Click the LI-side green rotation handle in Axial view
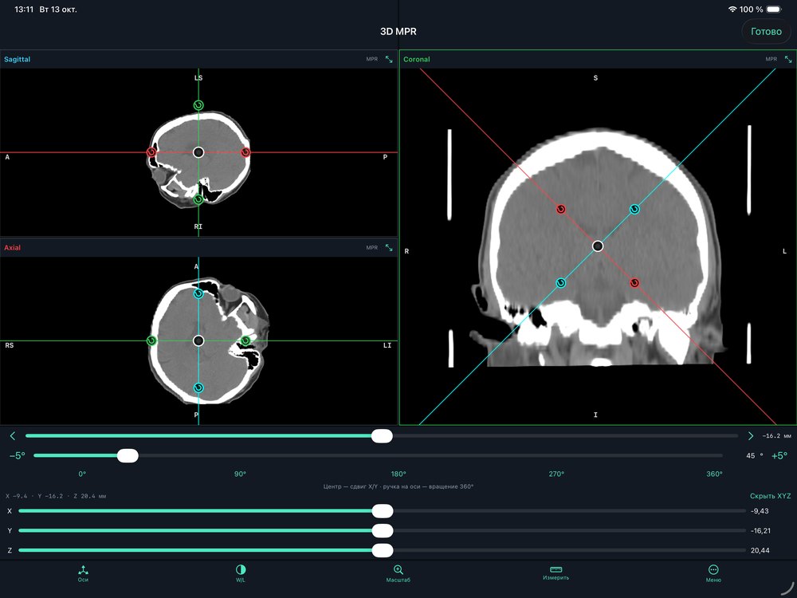Viewport: 797px width, 598px height. (245, 340)
